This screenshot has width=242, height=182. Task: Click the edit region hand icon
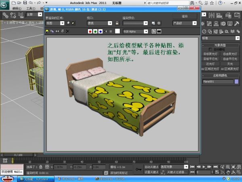(68, 23)
